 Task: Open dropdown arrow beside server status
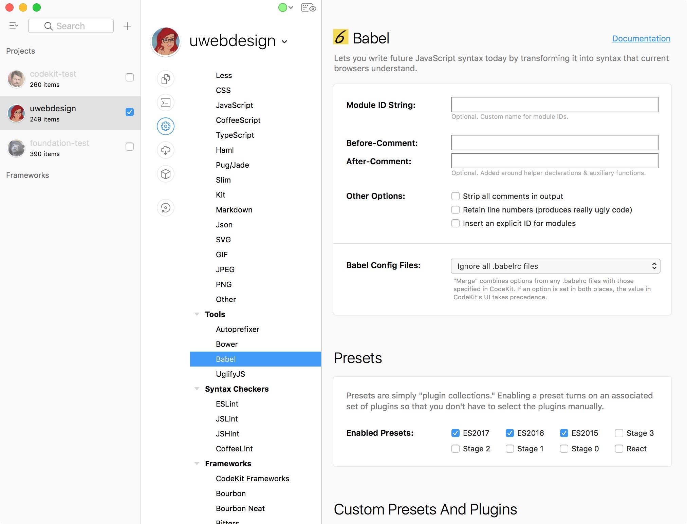click(291, 7)
